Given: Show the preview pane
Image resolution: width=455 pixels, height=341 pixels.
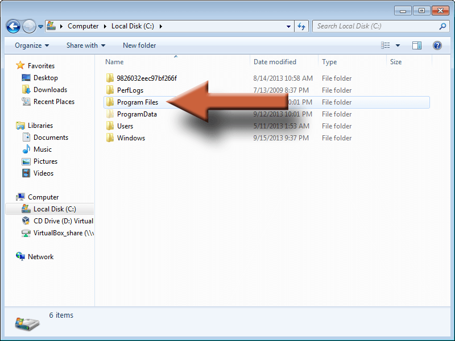Looking at the screenshot, I should tap(417, 45).
